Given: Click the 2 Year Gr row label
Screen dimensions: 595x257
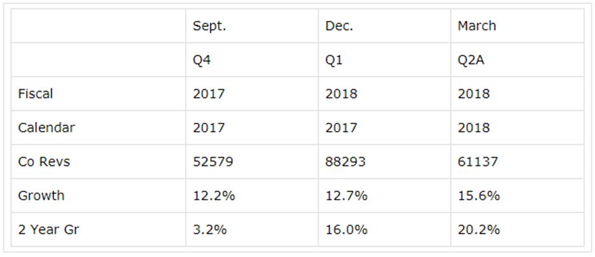Looking at the screenshot, I should pyautogui.click(x=48, y=229).
